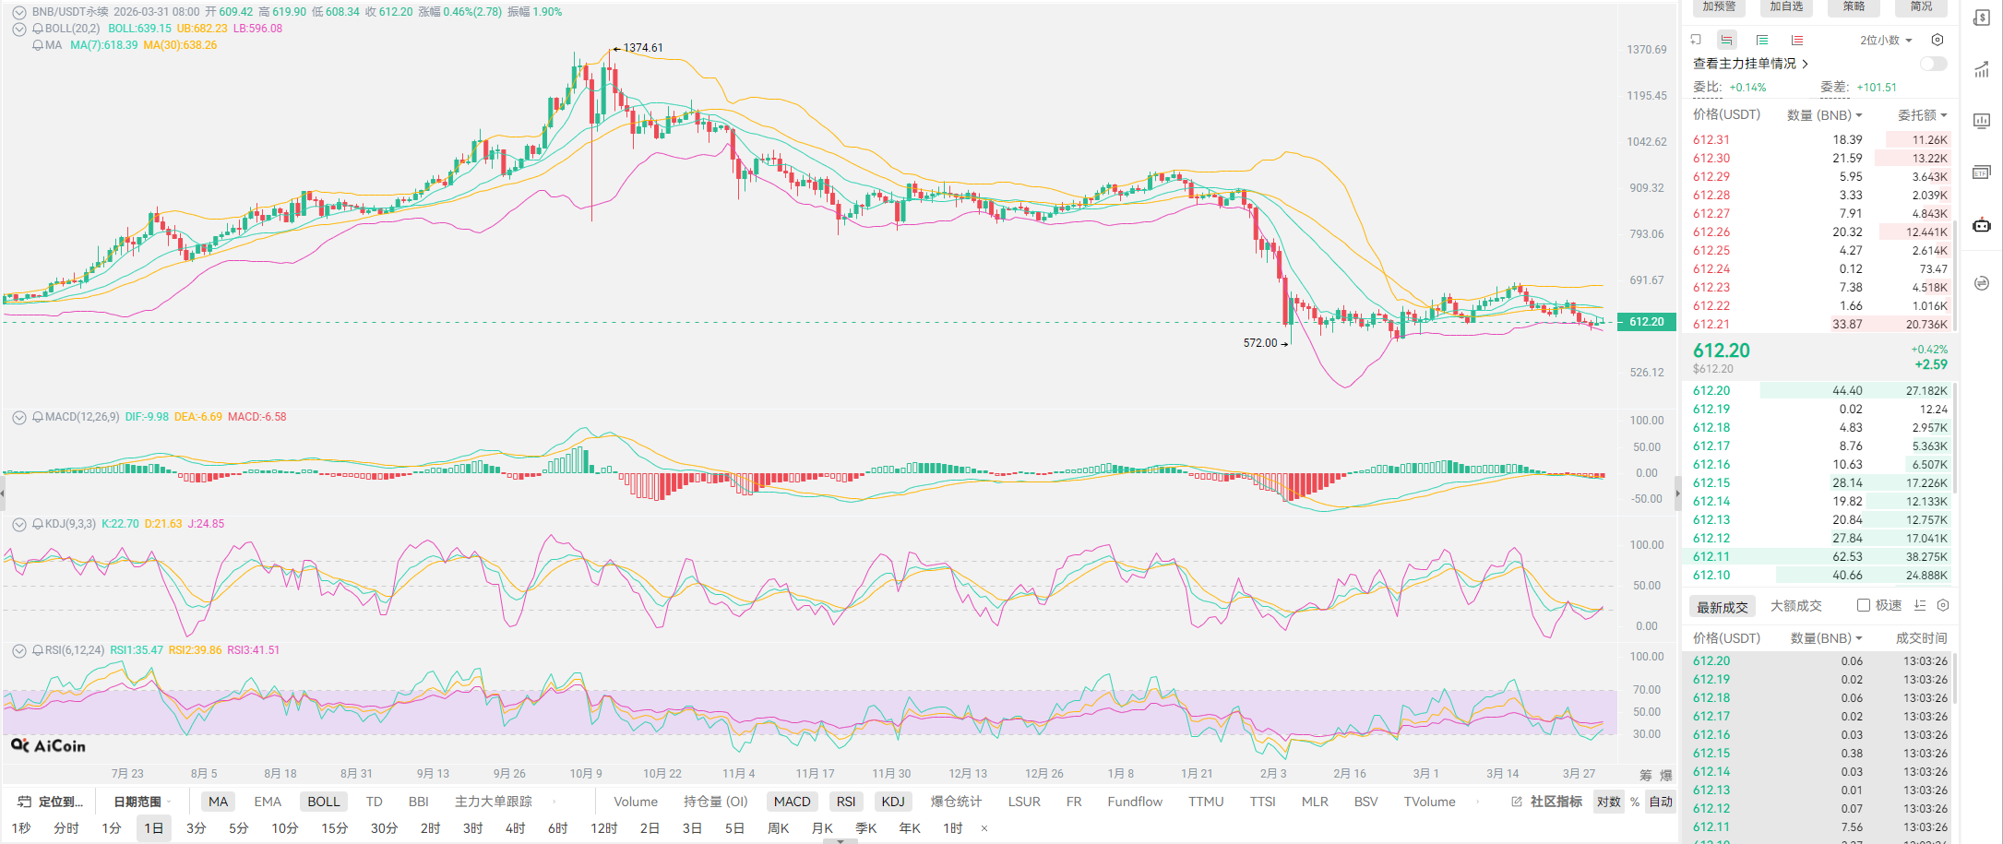Image resolution: width=2003 pixels, height=844 pixels.
Task: Toggle the 查看主力挂单情况 switch
Action: pos(1933,64)
